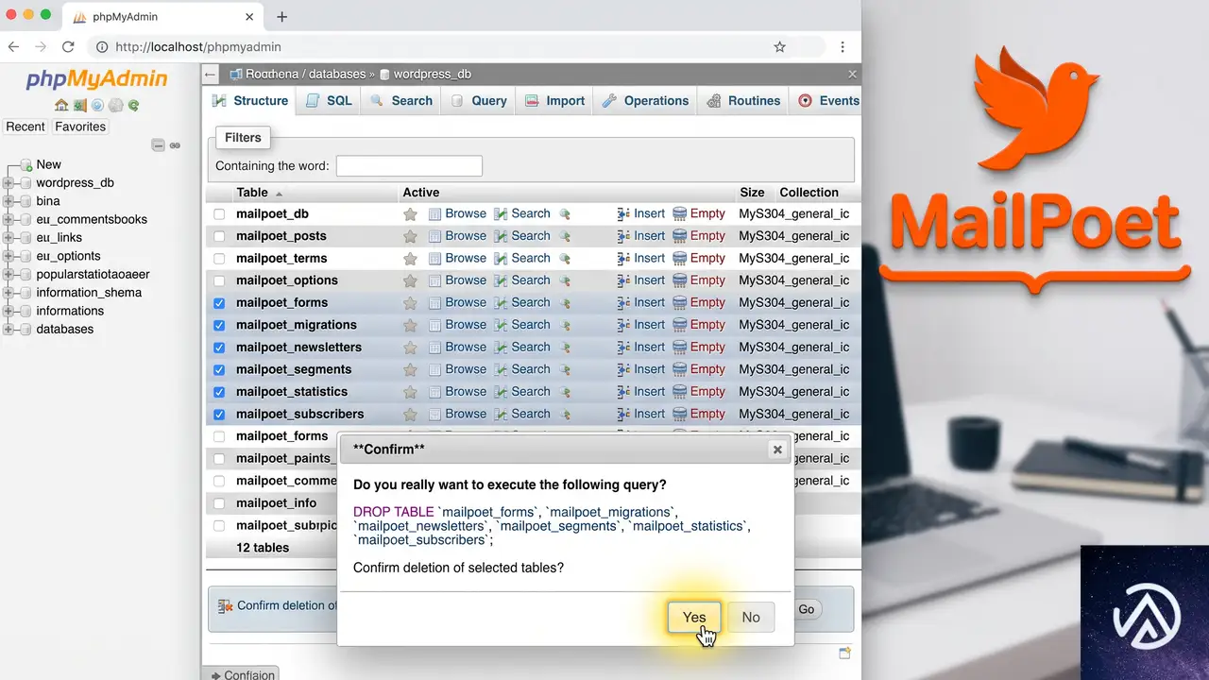1209x680 pixels.
Task: Click browser back arrow
Action: [x=13, y=46]
